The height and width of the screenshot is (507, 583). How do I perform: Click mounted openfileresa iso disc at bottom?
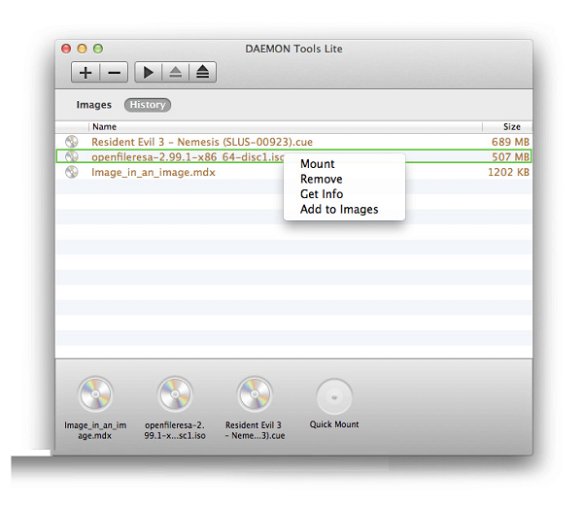[175, 394]
